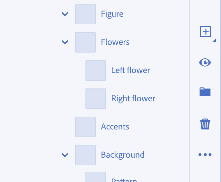Delete layer with trash icon

point(205,124)
